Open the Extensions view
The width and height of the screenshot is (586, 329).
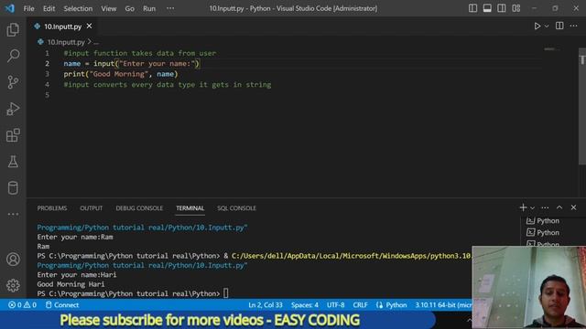(x=13, y=135)
